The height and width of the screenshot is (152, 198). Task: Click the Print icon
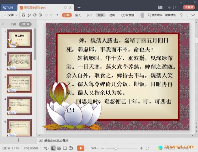(35, 15)
